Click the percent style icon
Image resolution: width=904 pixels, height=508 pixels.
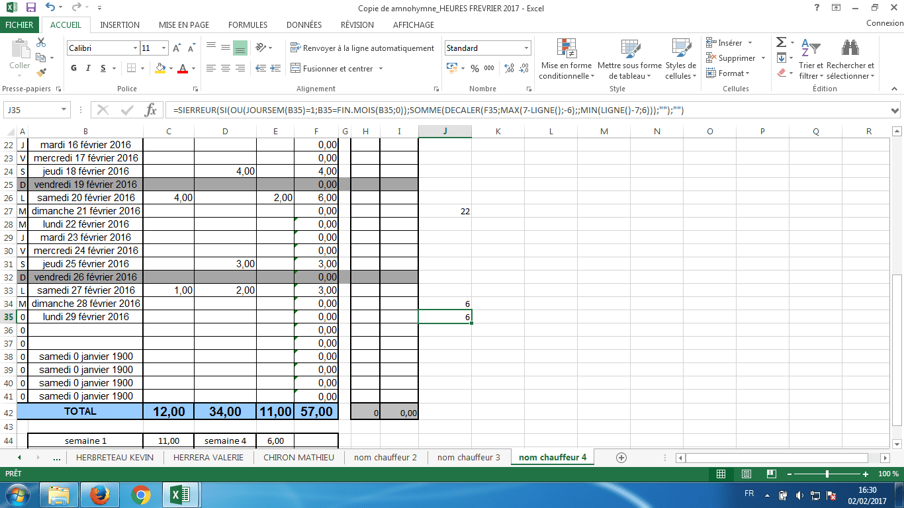click(x=475, y=68)
